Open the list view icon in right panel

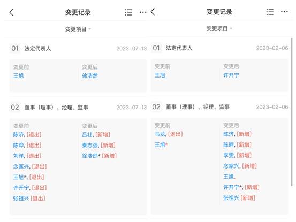pos(270,12)
